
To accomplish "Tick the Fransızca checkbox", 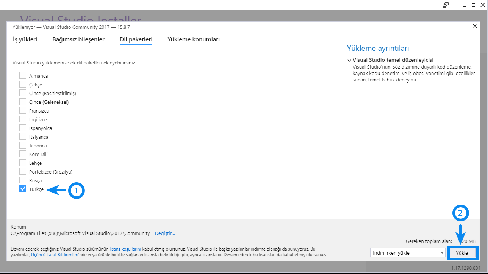I will (23, 111).
